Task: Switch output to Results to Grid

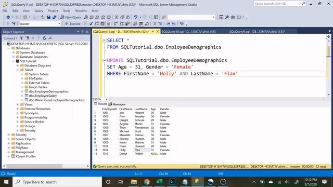Action: (141, 24)
